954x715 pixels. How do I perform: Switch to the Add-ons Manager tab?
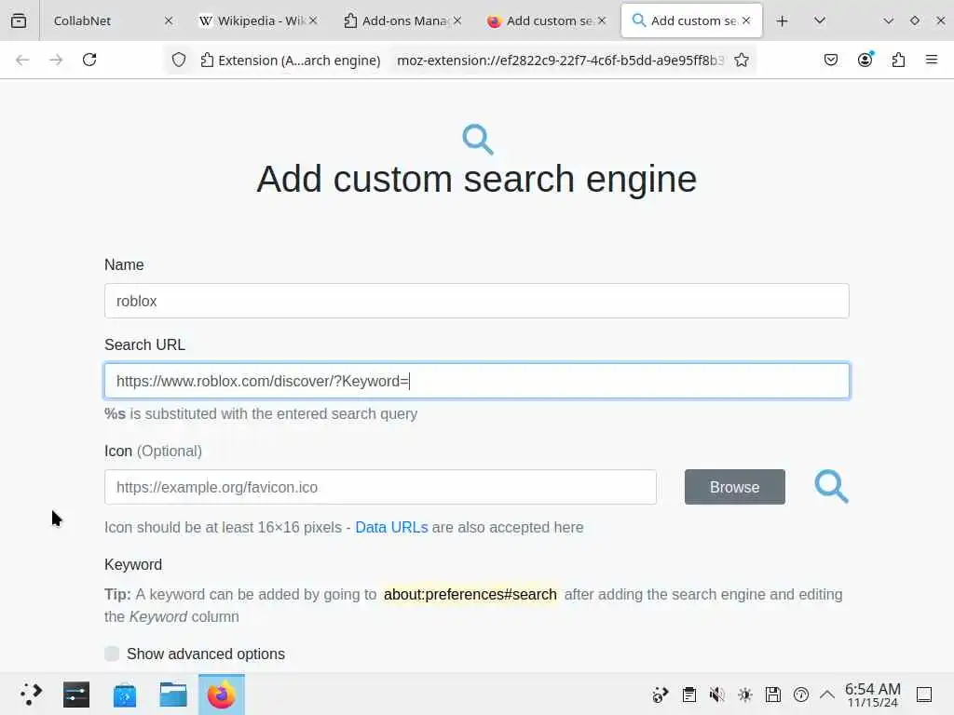(402, 20)
